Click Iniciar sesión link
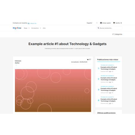Image resolution: width=135 pixels, height=135 pixels. (107, 23)
